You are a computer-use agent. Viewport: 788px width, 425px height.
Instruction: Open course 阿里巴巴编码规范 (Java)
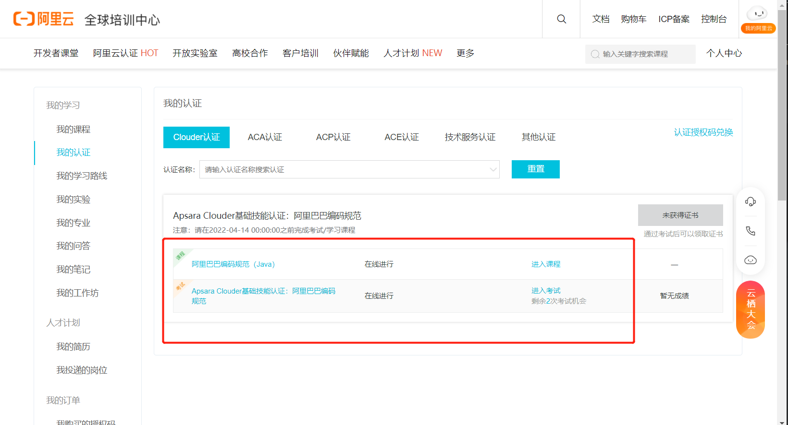coord(233,264)
